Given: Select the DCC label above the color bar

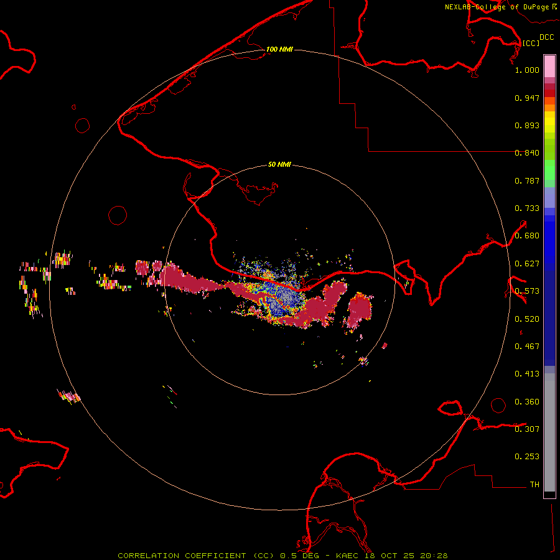Looking at the screenshot, I should pyautogui.click(x=546, y=37).
